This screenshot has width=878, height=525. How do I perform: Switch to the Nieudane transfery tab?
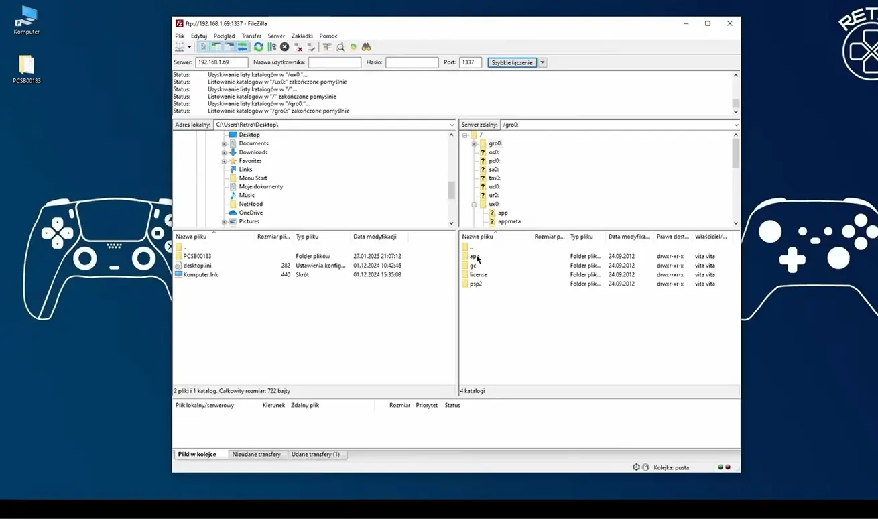(256, 454)
